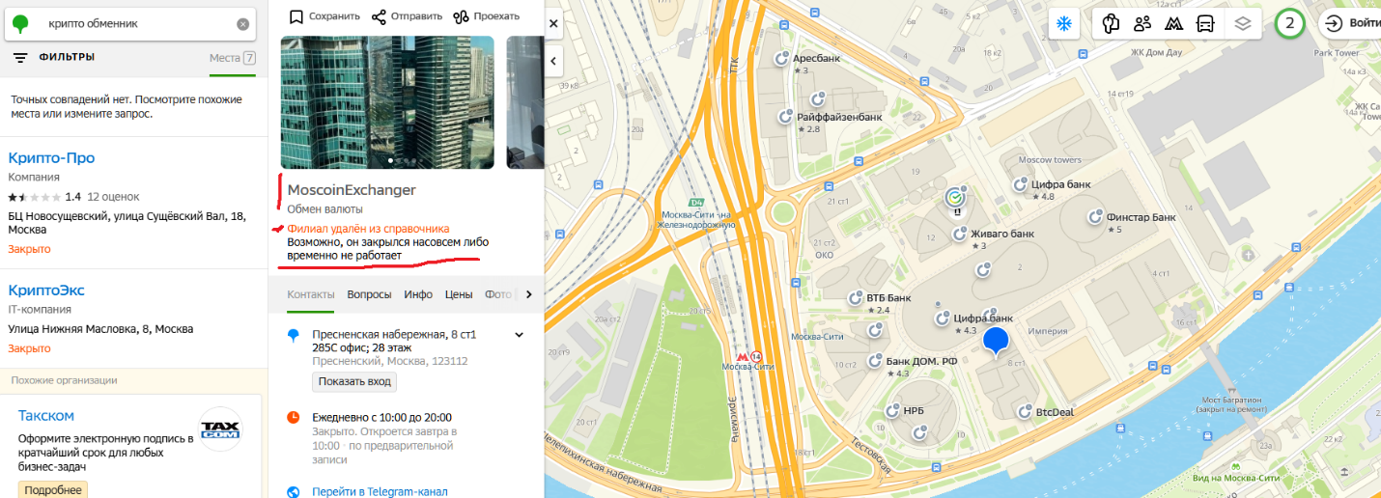This screenshot has width=1381, height=498.
Task: Open the main skyscraper photo
Action: [387, 102]
